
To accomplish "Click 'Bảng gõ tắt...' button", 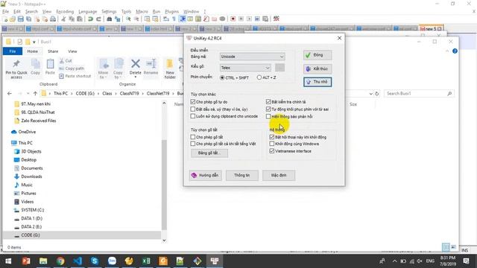I will coord(209,153).
